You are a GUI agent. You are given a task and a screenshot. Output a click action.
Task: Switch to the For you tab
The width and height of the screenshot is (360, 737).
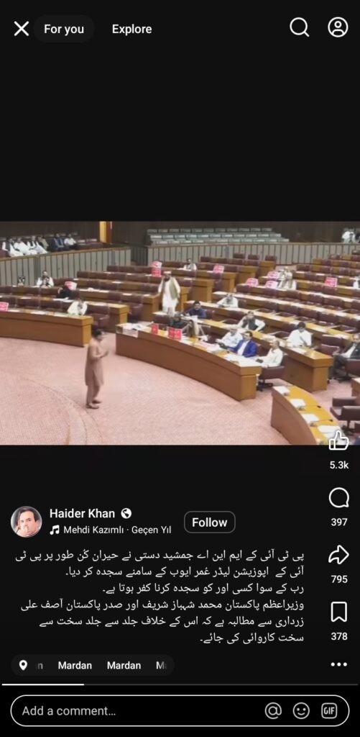pyautogui.click(x=64, y=29)
